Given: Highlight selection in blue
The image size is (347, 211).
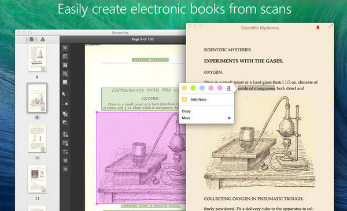Looking at the screenshot, I should pos(202,88).
